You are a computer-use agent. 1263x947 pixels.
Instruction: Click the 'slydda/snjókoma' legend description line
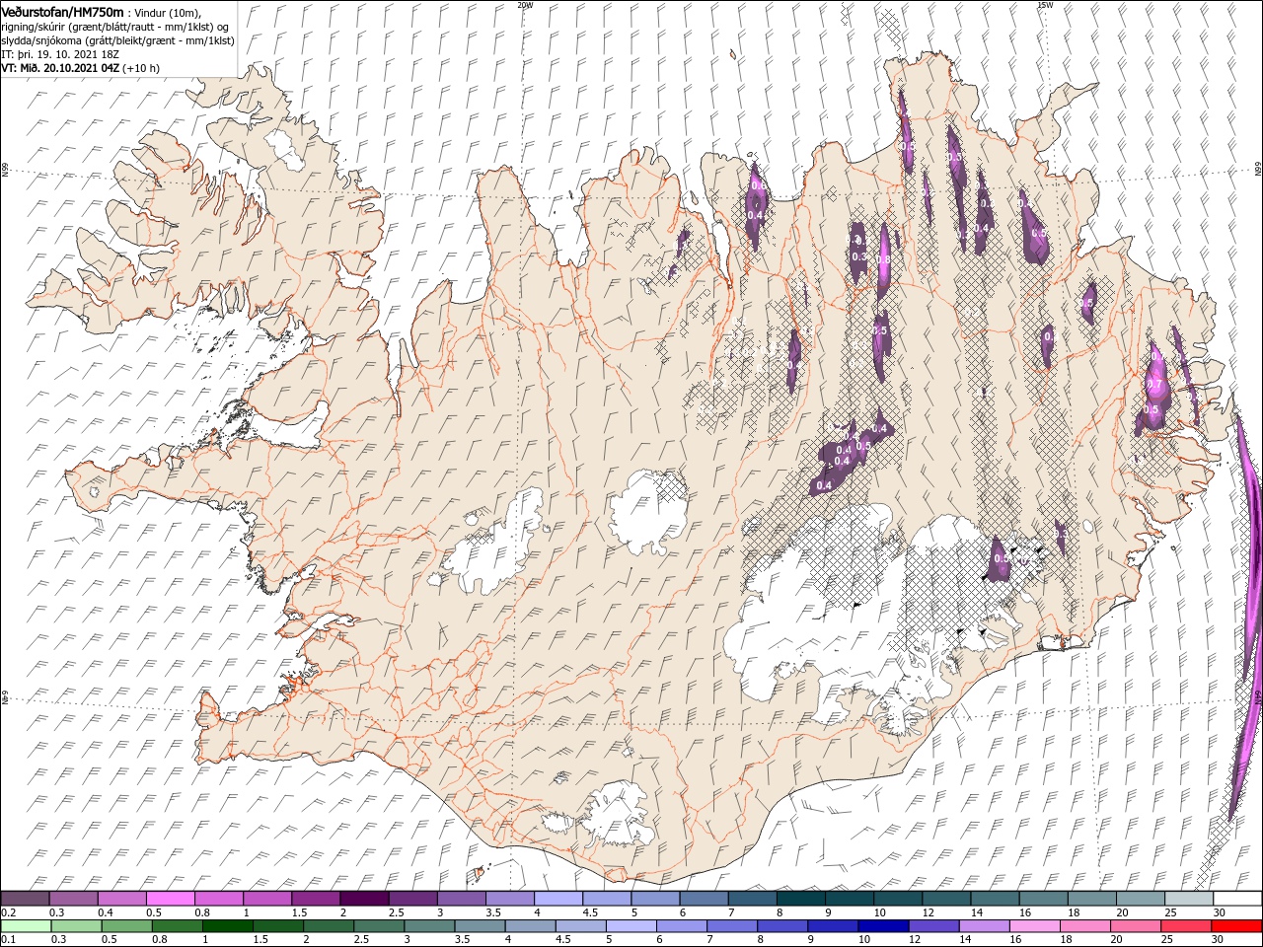click(117, 40)
